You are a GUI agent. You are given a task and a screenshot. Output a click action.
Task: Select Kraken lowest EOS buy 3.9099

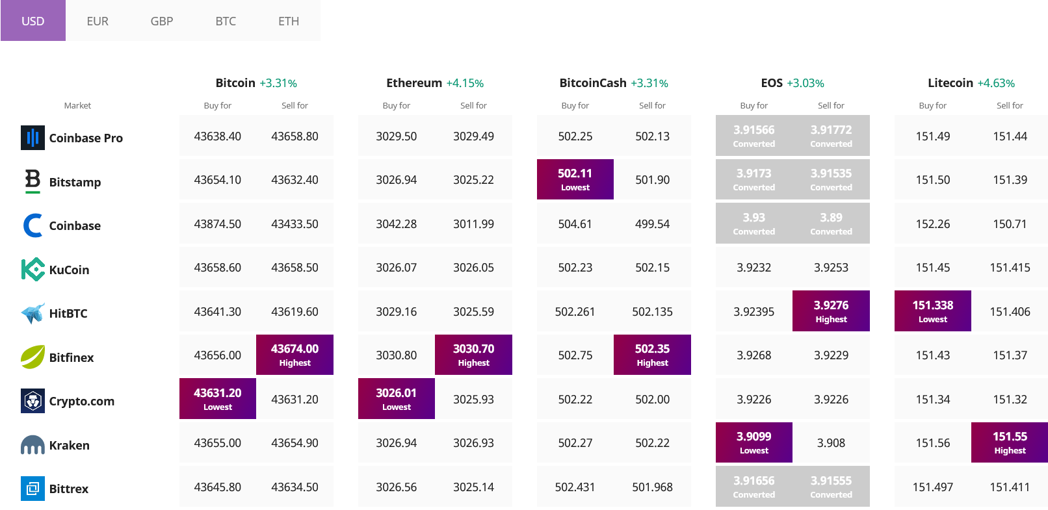click(x=754, y=442)
